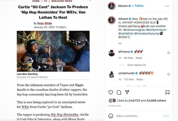Image resolution: width=178 pixels, height=121 pixels.
Task: Open the emoji picker smiley icon
Action: point(111,116)
